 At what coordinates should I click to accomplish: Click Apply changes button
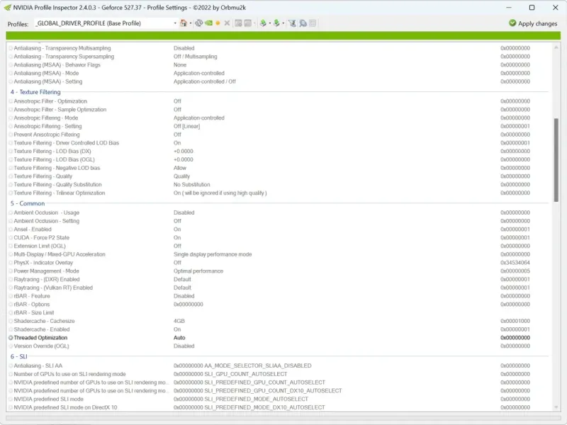(533, 23)
